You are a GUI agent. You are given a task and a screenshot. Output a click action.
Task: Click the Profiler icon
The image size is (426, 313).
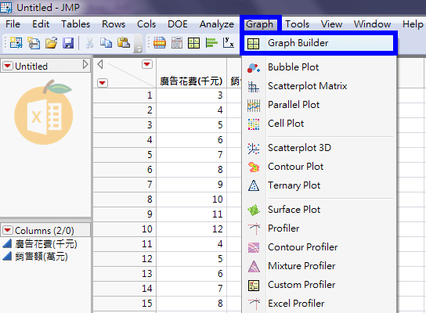pos(254,228)
